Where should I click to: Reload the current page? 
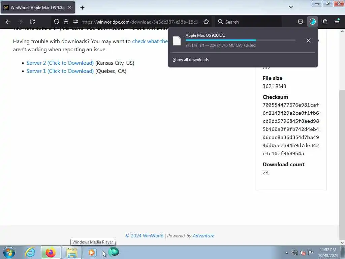click(x=32, y=22)
